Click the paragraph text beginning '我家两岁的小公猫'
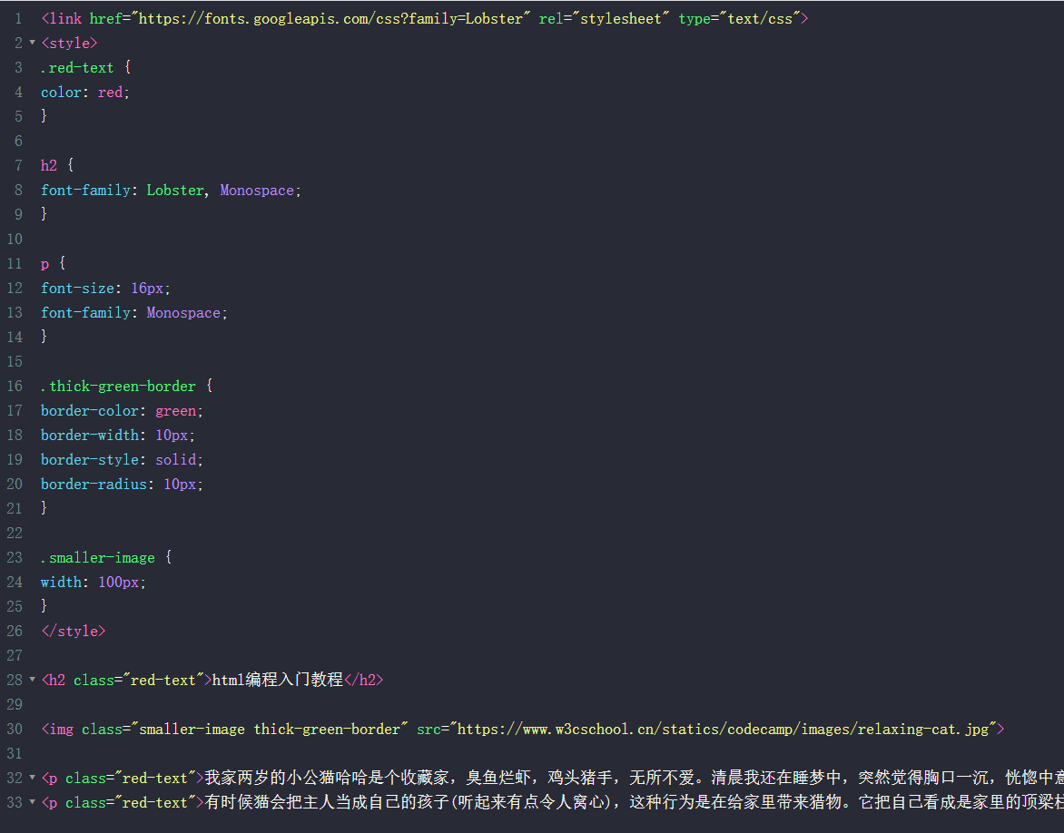1064x833 pixels. coord(634,778)
